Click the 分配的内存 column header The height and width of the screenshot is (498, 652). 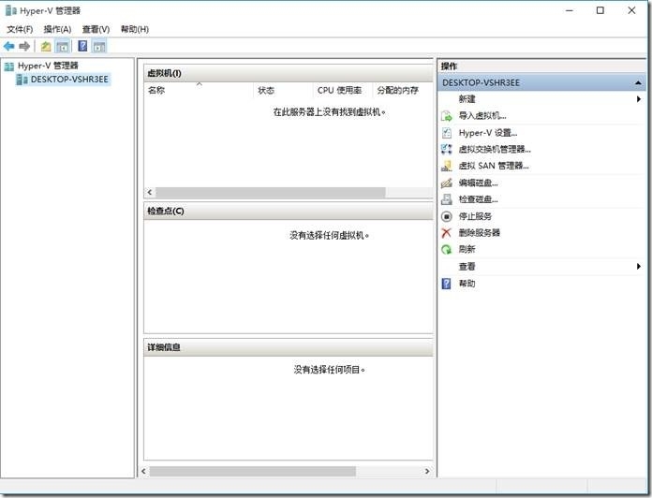(403, 90)
